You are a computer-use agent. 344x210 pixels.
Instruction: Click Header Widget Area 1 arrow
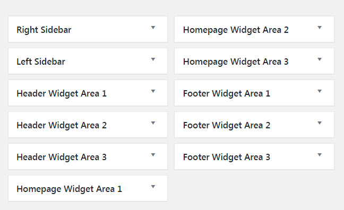(x=153, y=91)
